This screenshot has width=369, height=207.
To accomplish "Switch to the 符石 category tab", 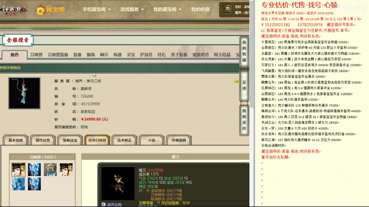I will pos(161,55).
